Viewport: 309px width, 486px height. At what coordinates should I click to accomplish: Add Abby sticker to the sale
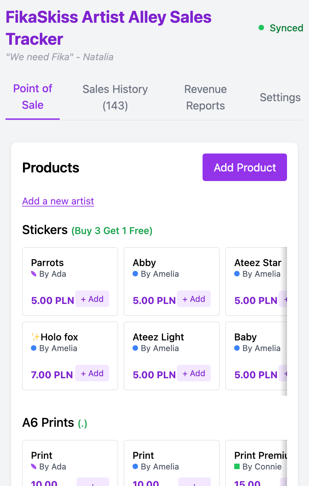click(x=194, y=299)
